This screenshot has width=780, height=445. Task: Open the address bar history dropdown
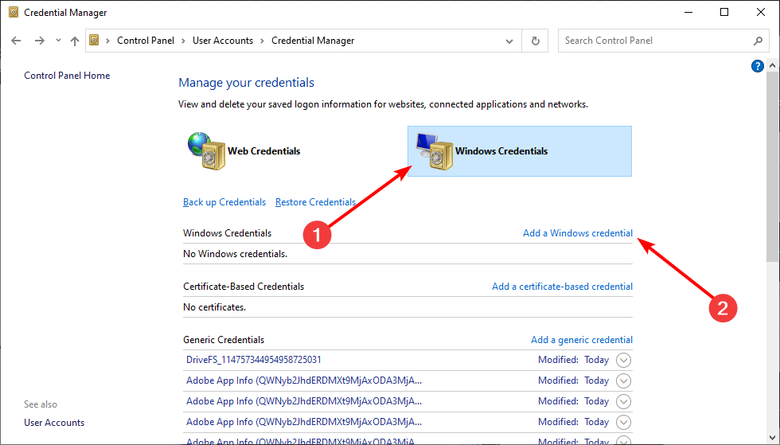tap(509, 41)
